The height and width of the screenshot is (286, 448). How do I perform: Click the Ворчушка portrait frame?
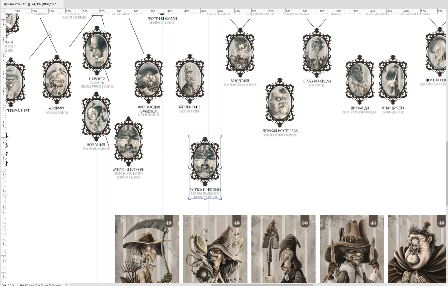[96, 117]
